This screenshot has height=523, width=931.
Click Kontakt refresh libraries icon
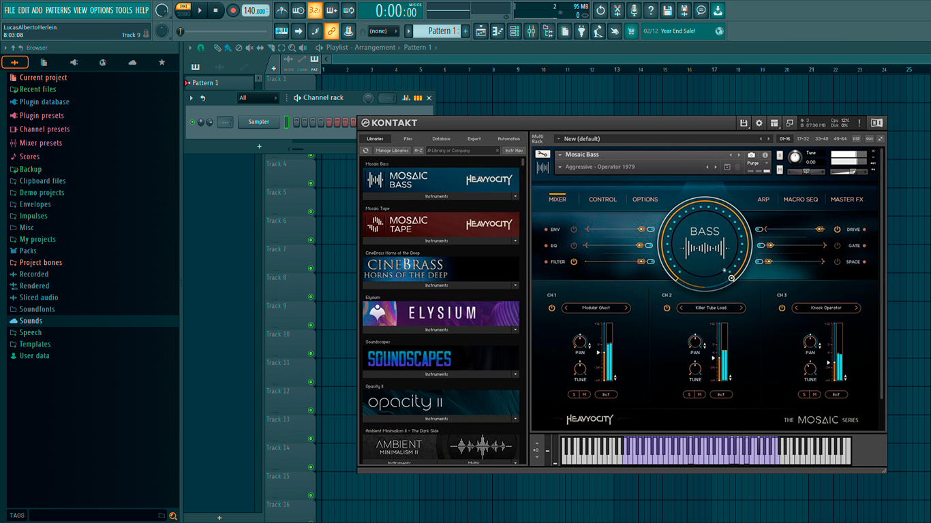(366, 150)
